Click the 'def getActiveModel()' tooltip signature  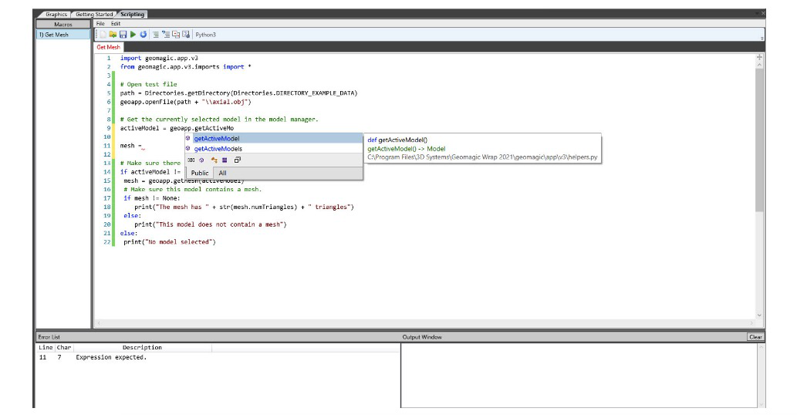pyautogui.click(x=397, y=140)
